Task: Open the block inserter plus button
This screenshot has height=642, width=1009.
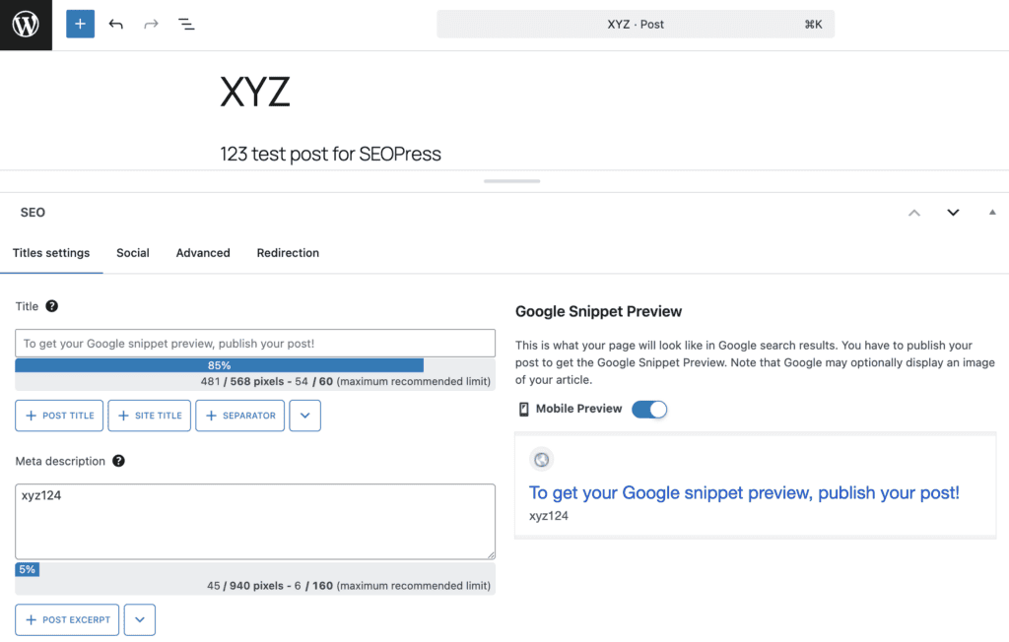Action: pyautogui.click(x=80, y=24)
